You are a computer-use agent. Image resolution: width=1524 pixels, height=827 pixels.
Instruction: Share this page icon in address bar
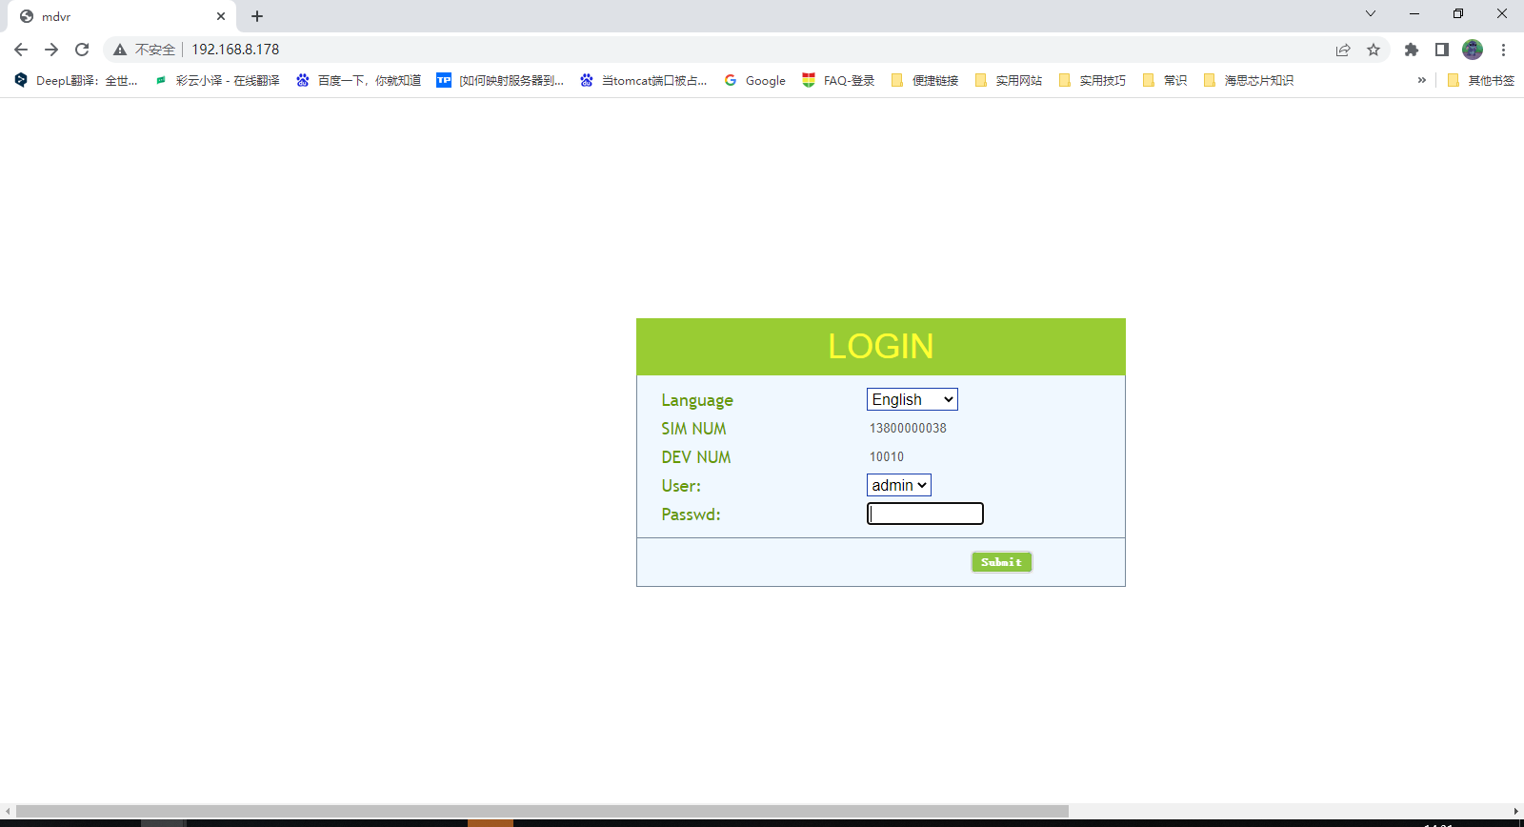click(x=1343, y=50)
